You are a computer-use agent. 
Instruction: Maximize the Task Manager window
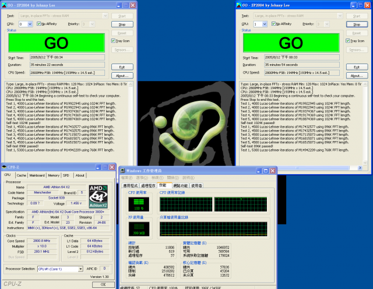tap(266, 171)
